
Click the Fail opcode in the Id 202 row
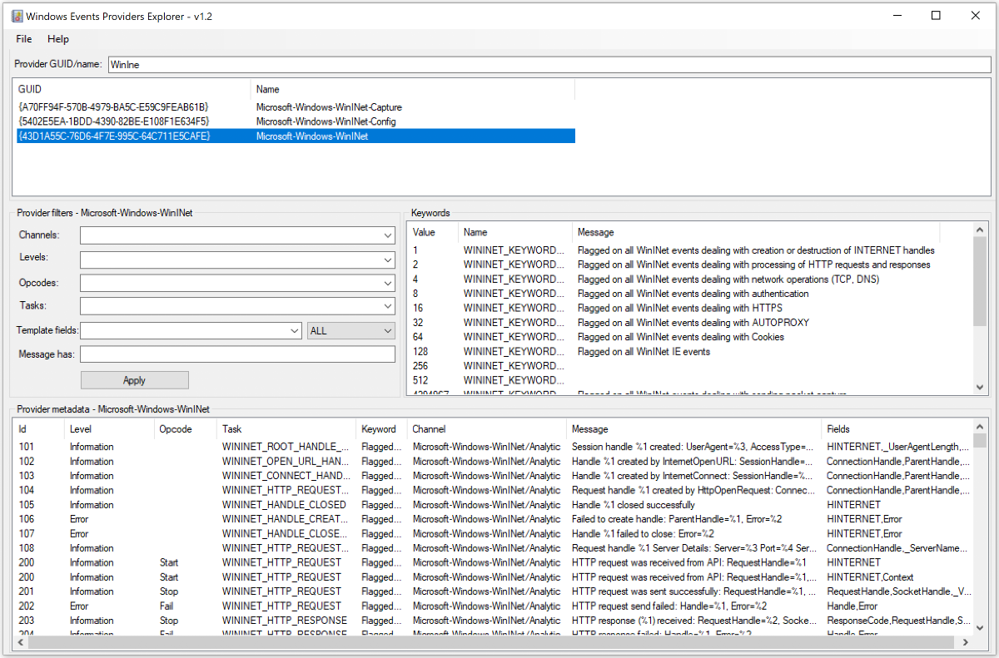[167, 606]
